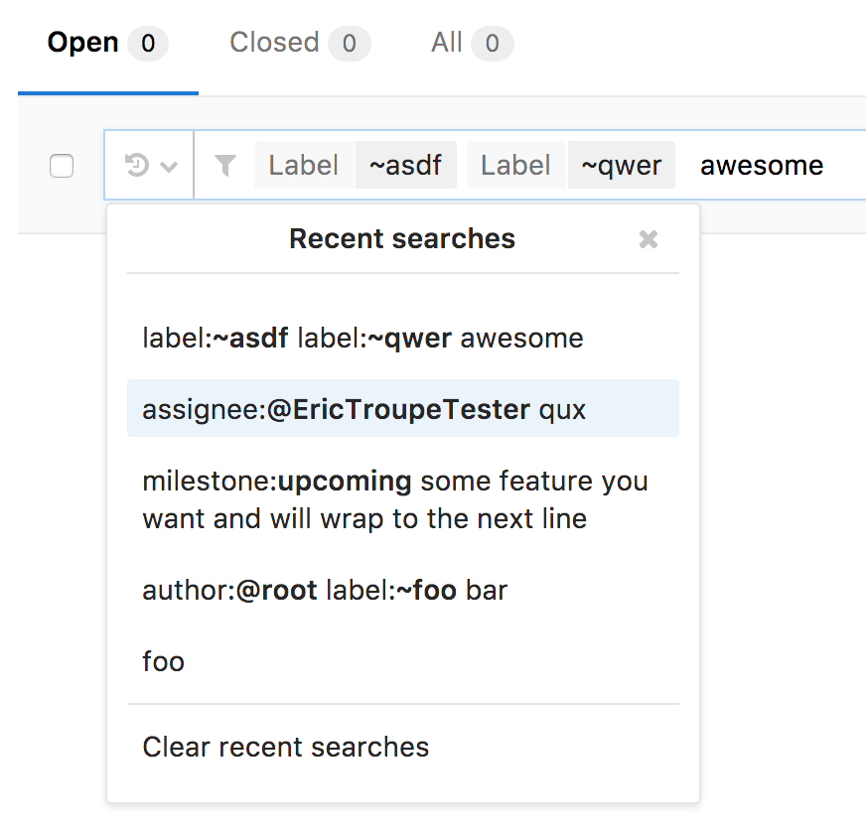Viewport: 866px width, 834px height.
Task: Select the ~asdf label token
Action: click(405, 165)
